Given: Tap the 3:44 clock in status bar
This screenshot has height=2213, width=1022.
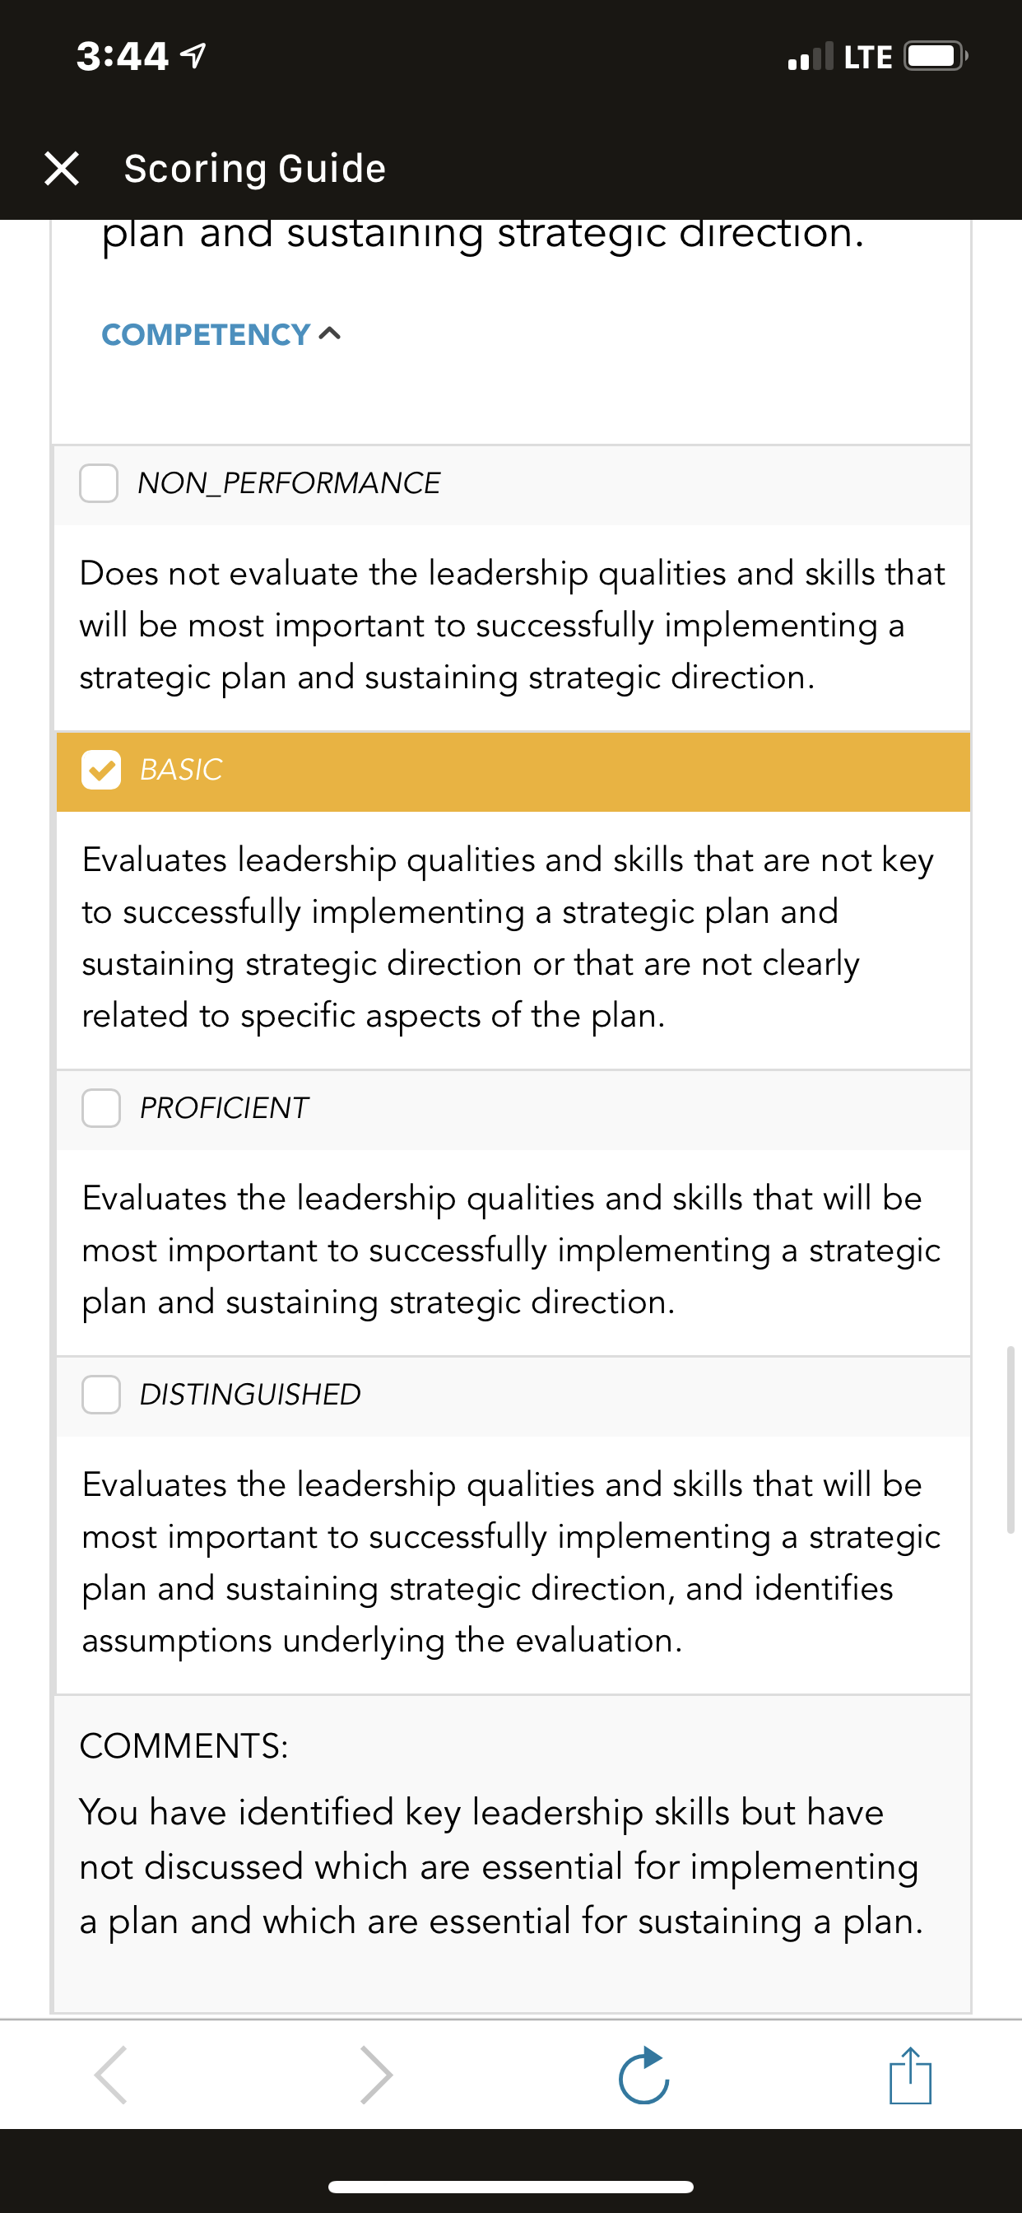Looking at the screenshot, I should pos(122,57).
